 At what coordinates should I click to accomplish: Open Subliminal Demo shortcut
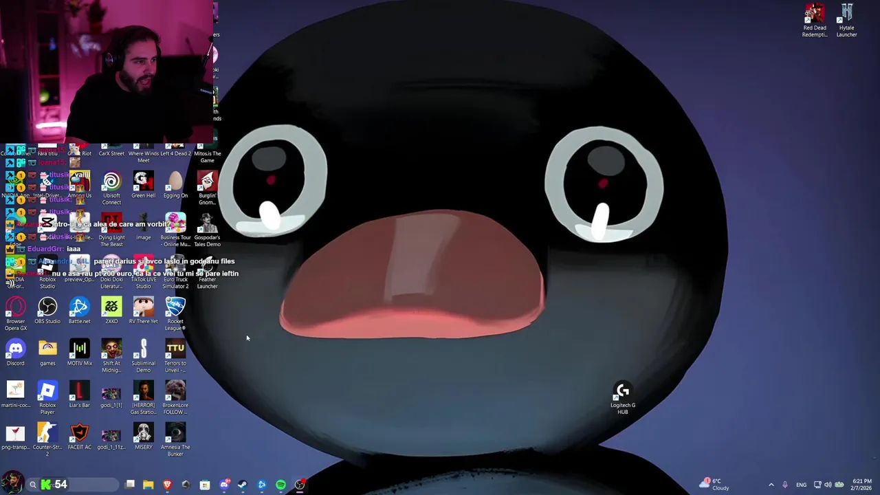(143, 356)
